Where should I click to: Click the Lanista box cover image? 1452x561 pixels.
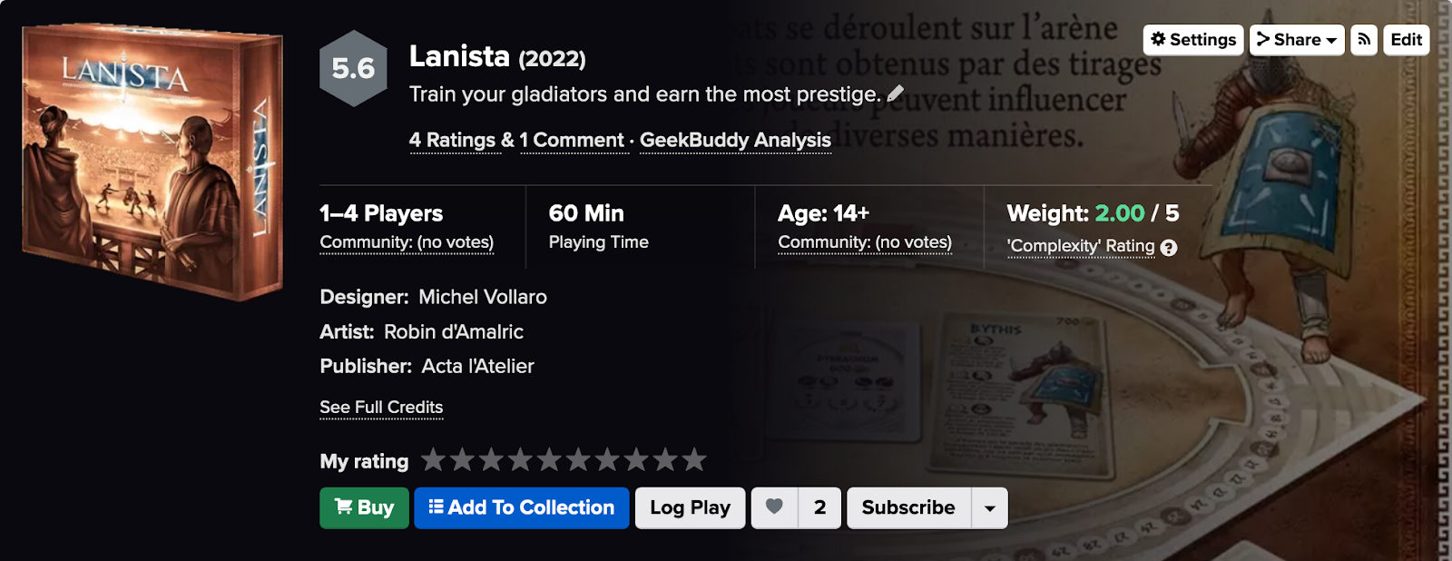pos(152,162)
